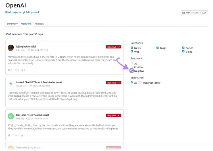Open the lajacq.bsky.social mention title

[26, 47]
